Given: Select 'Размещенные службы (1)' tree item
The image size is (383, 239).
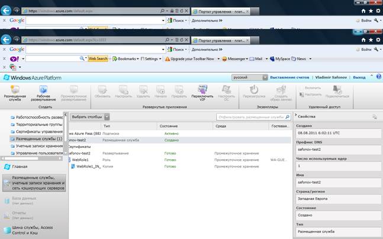Looking at the screenshot, I should pos(36,138).
